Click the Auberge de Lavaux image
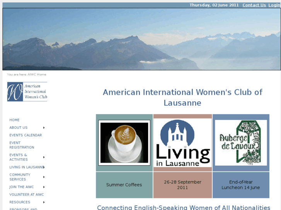Image resolution: width=281 pixels, height=210 pixels. tap(241, 143)
